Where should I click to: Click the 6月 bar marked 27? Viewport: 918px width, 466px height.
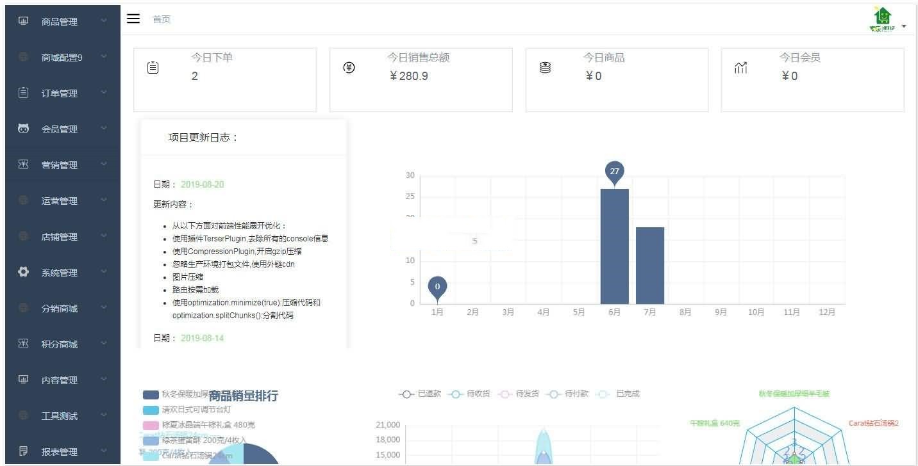[614, 246]
